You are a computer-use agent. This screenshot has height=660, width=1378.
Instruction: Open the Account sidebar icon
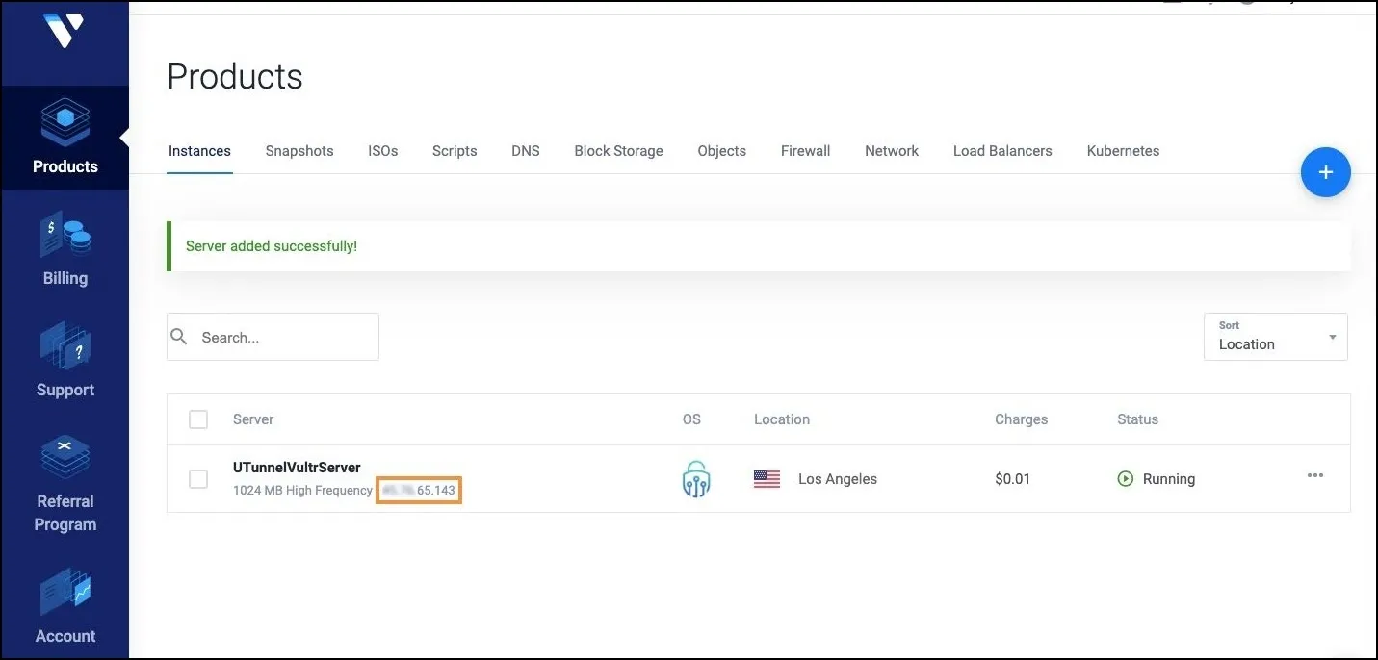pyautogui.click(x=65, y=592)
